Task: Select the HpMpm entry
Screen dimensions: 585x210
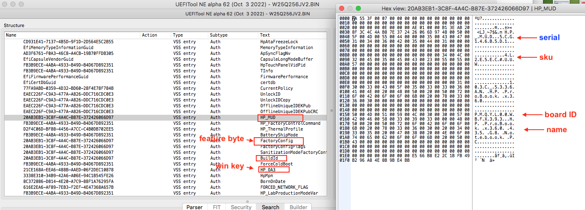Action: [x=165, y=175]
